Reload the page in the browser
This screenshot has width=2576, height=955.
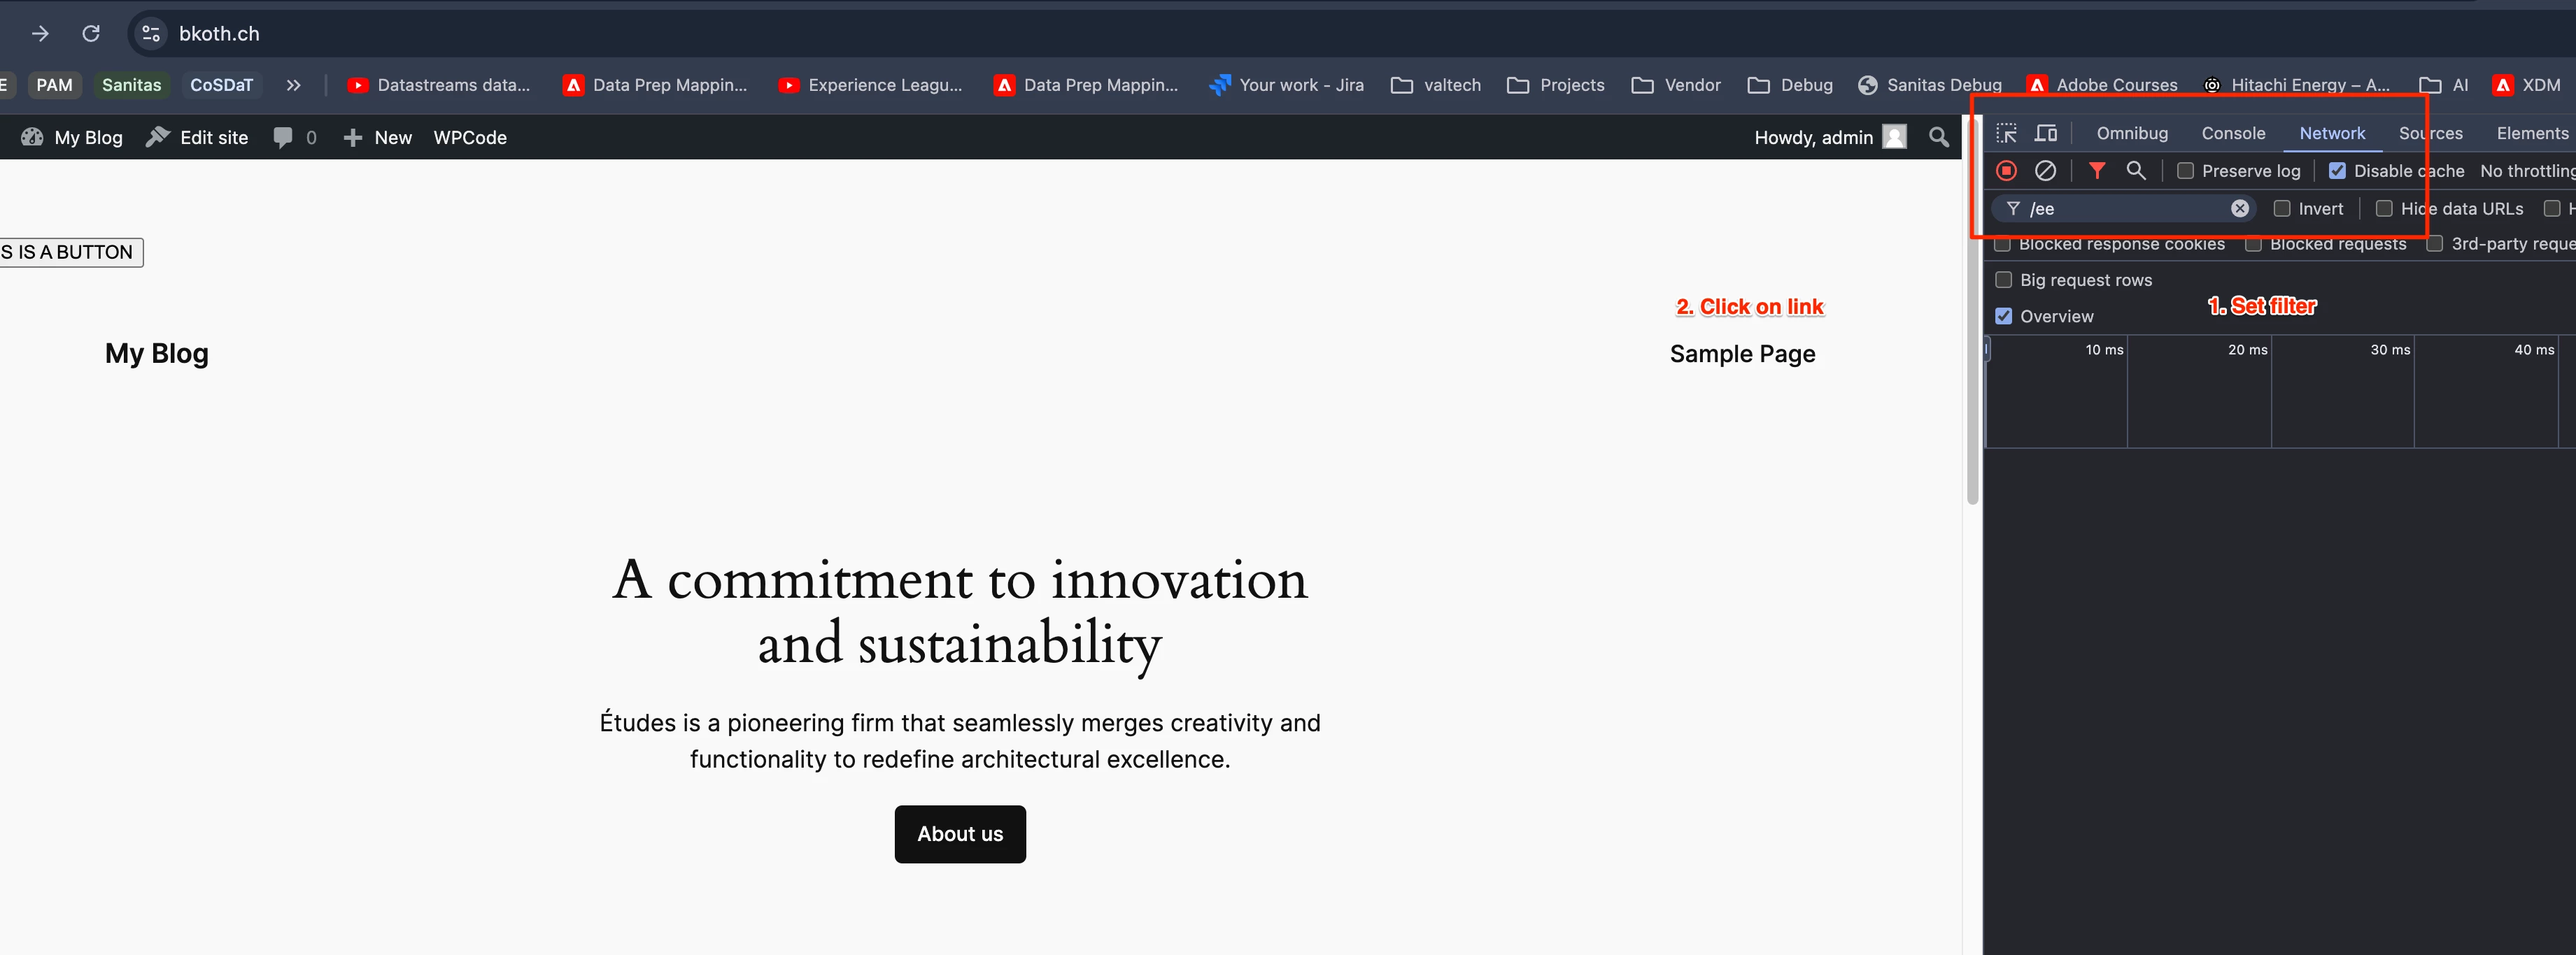(x=91, y=34)
